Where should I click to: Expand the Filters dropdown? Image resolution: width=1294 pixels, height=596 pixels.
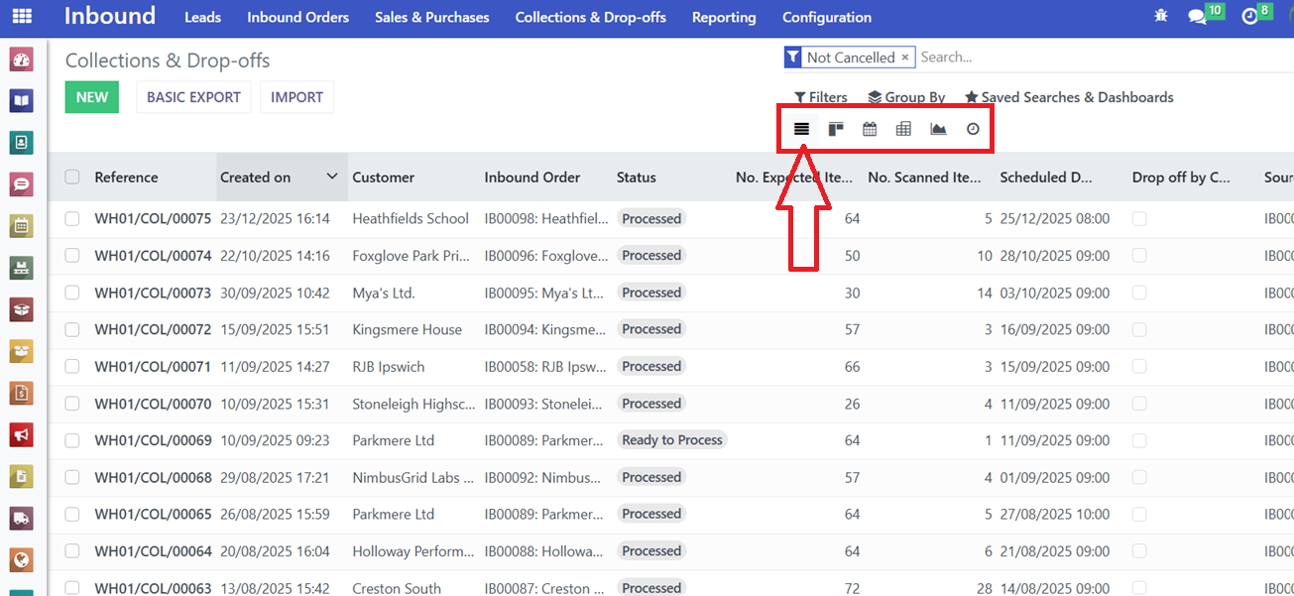[821, 97]
